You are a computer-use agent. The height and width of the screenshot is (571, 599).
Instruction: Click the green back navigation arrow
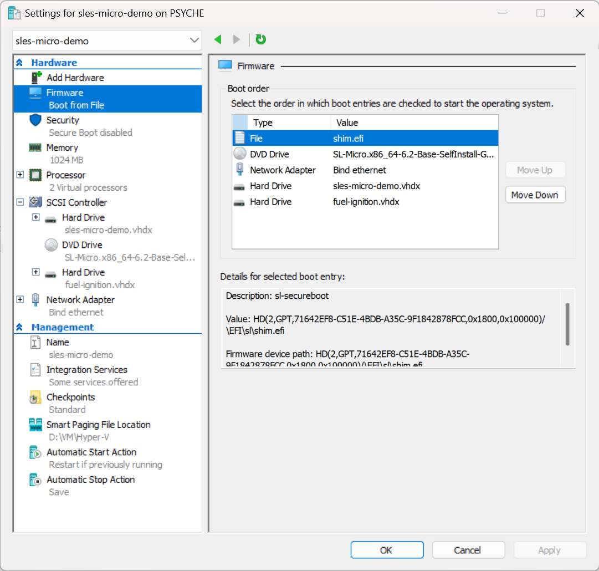[x=217, y=39]
